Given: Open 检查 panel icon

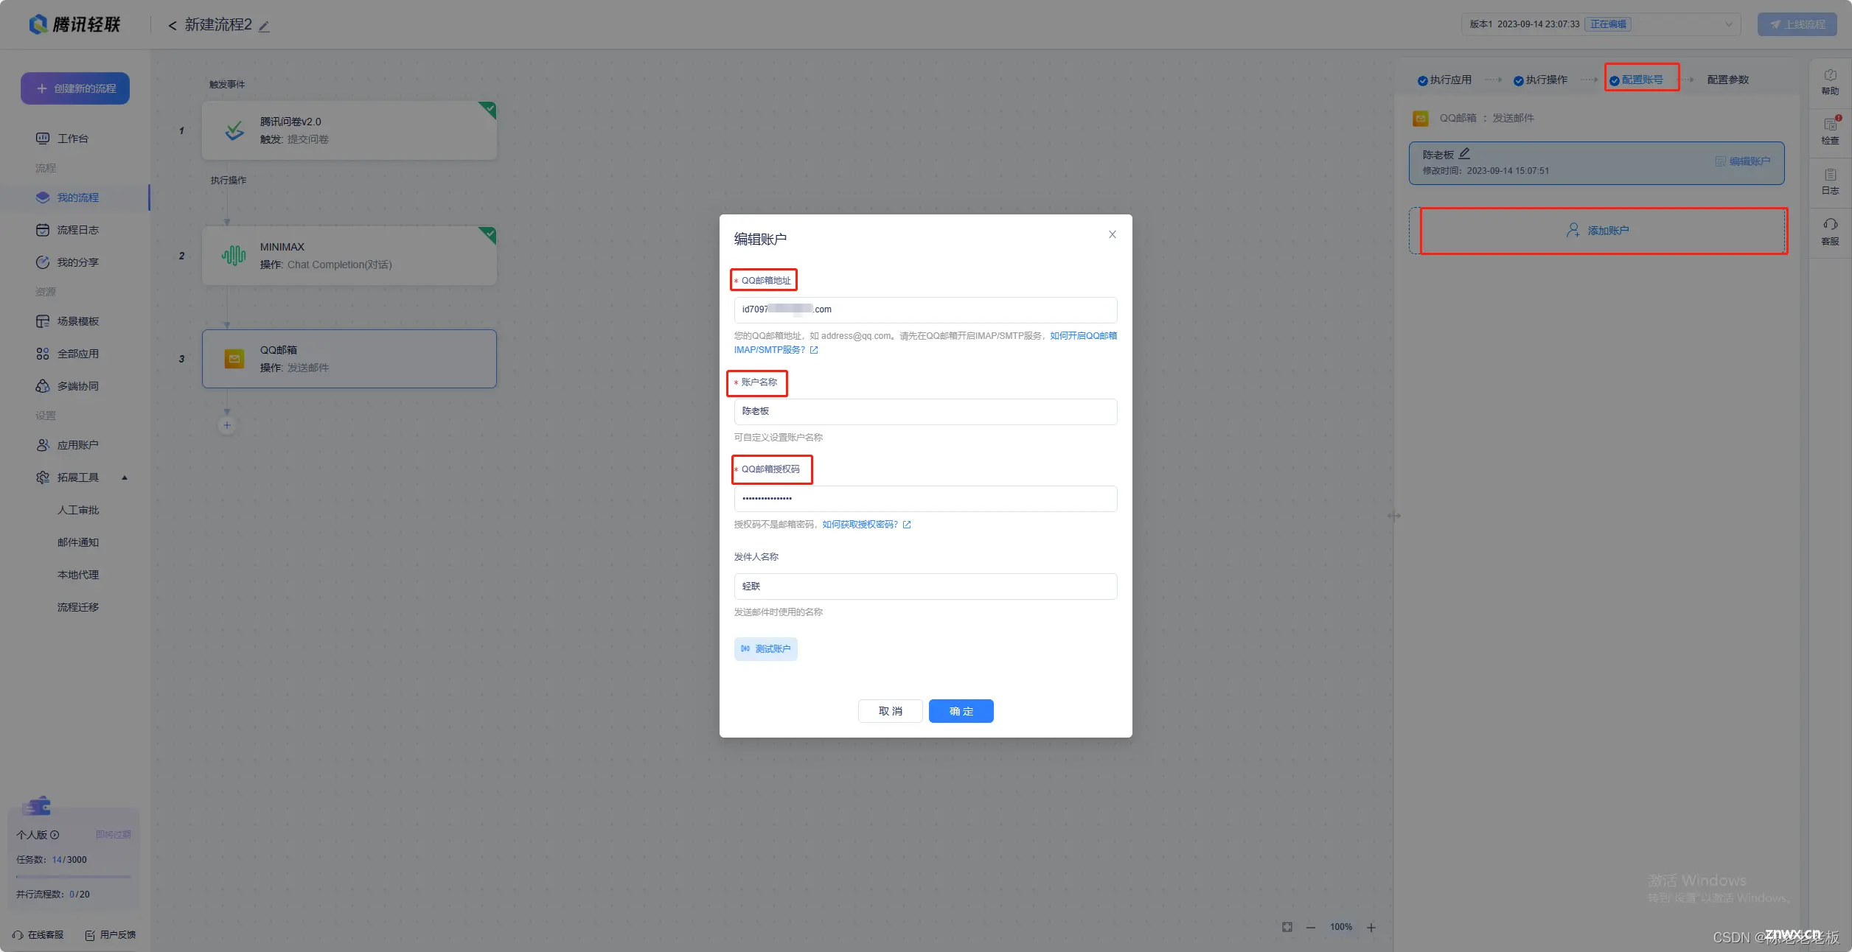Looking at the screenshot, I should coord(1830,131).
